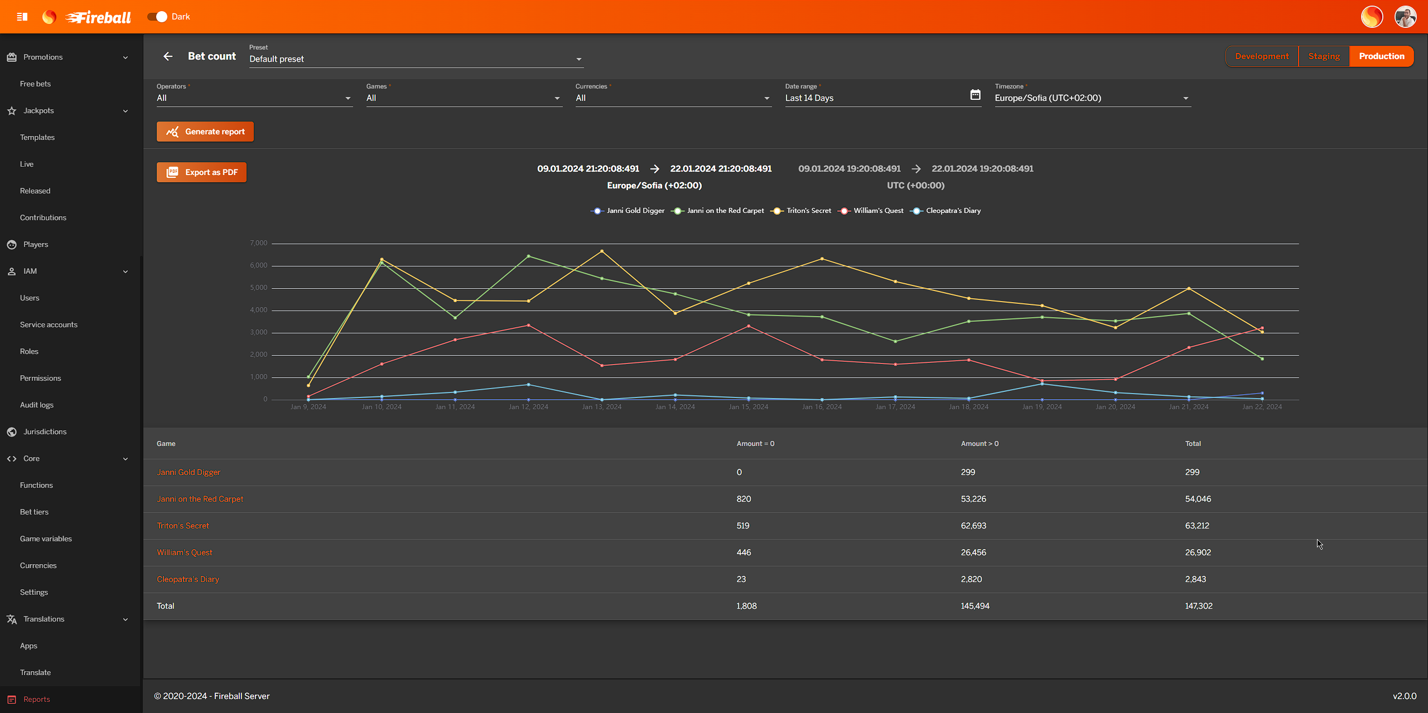Open the Timezone dropdown
This screenshot has width=1428, height=713.
click(1092, 98)
